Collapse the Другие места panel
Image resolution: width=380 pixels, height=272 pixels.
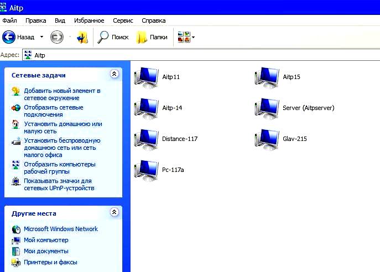114,212
